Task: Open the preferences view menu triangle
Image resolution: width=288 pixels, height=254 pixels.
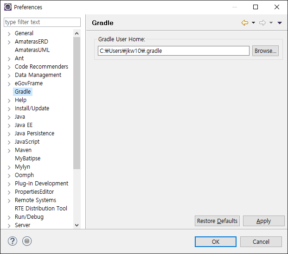Action: [280, 23]
